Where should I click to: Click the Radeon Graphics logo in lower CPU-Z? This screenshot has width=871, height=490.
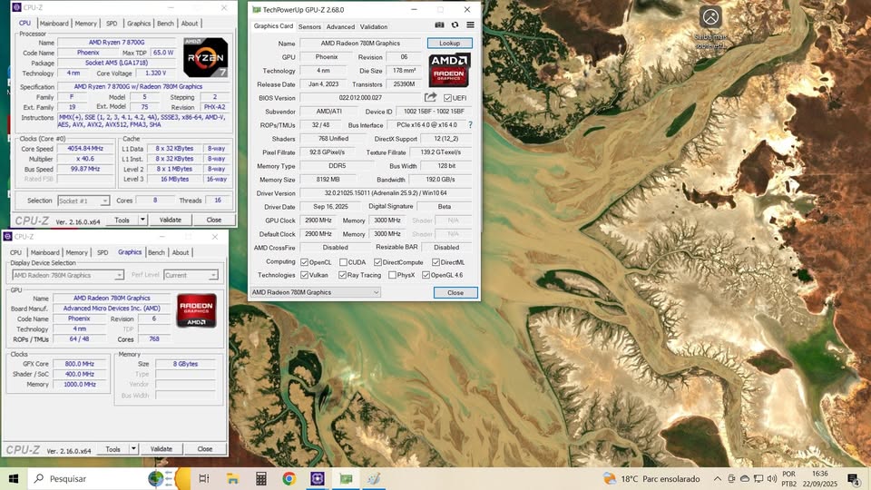tap(197, 310)
